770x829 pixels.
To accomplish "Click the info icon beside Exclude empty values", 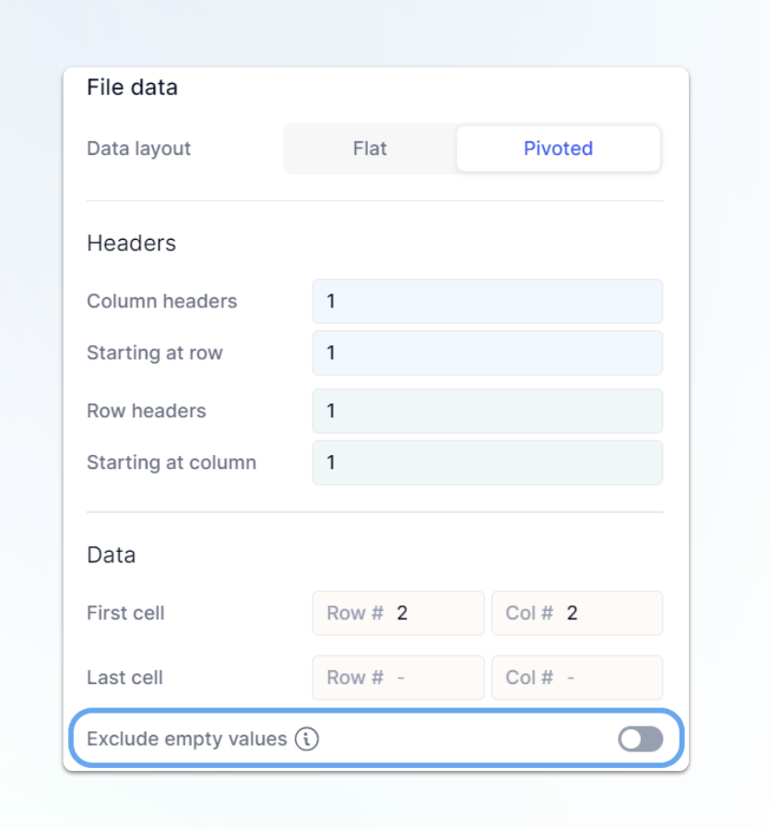I will point(307,739).
